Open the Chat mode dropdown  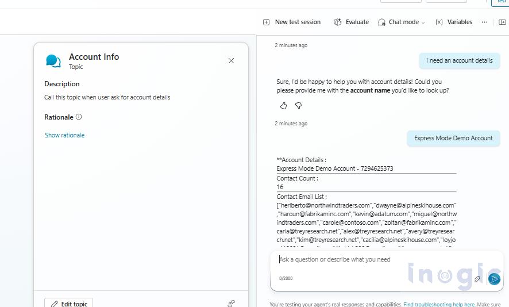pyautogui.click(x=401, y=22)
